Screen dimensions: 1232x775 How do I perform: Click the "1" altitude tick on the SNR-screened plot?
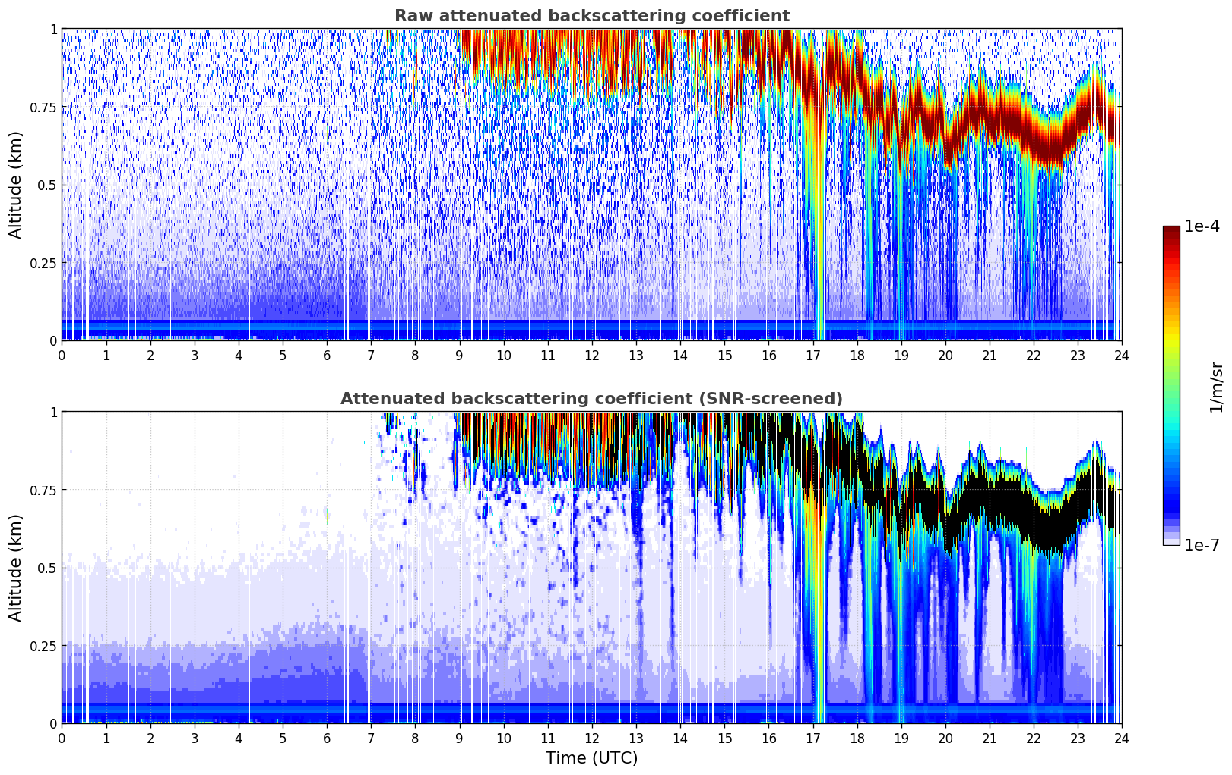(53, 413)
